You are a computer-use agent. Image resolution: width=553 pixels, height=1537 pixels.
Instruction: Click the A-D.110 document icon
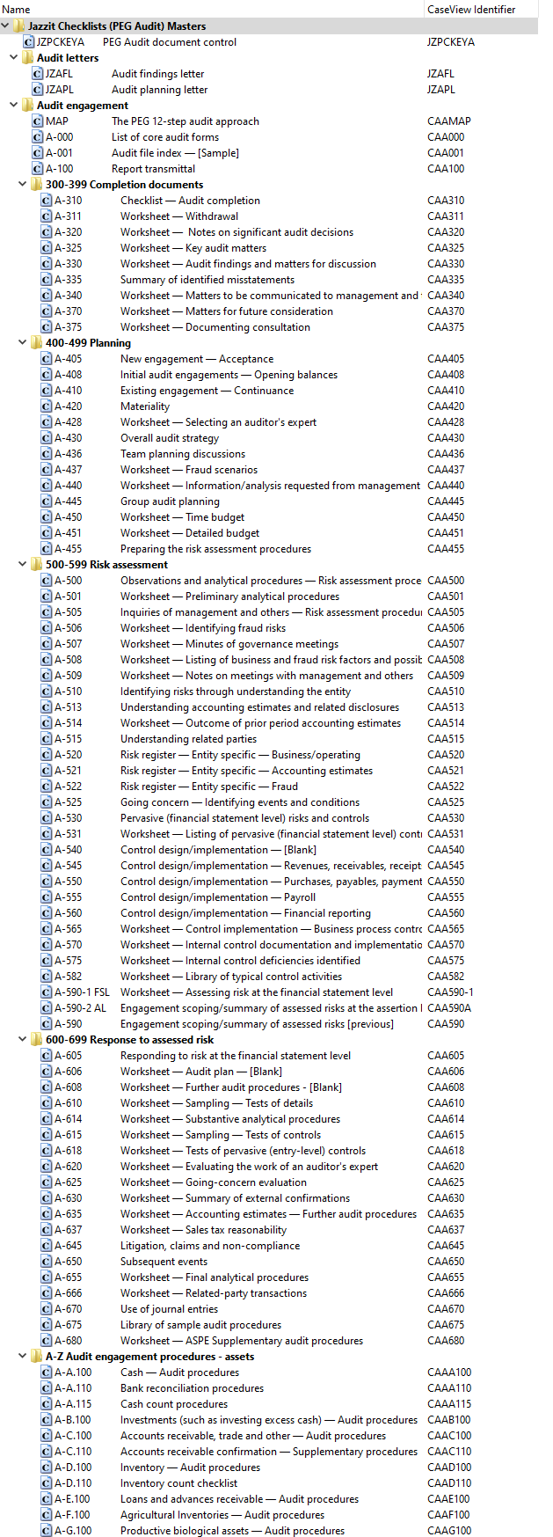point(47,1483)
